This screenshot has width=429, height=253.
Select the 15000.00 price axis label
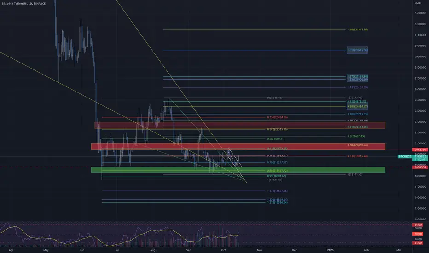pyautogui.click(x=421, y=208)
